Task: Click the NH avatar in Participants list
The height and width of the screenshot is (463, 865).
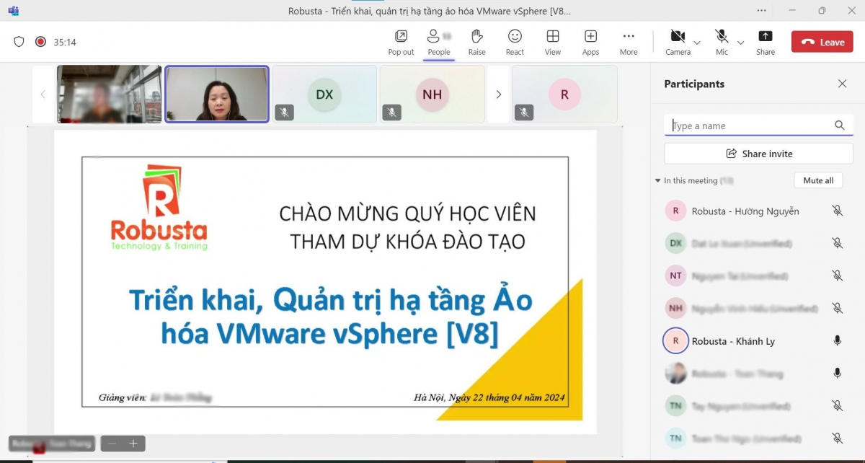Action: coord(675,309)
